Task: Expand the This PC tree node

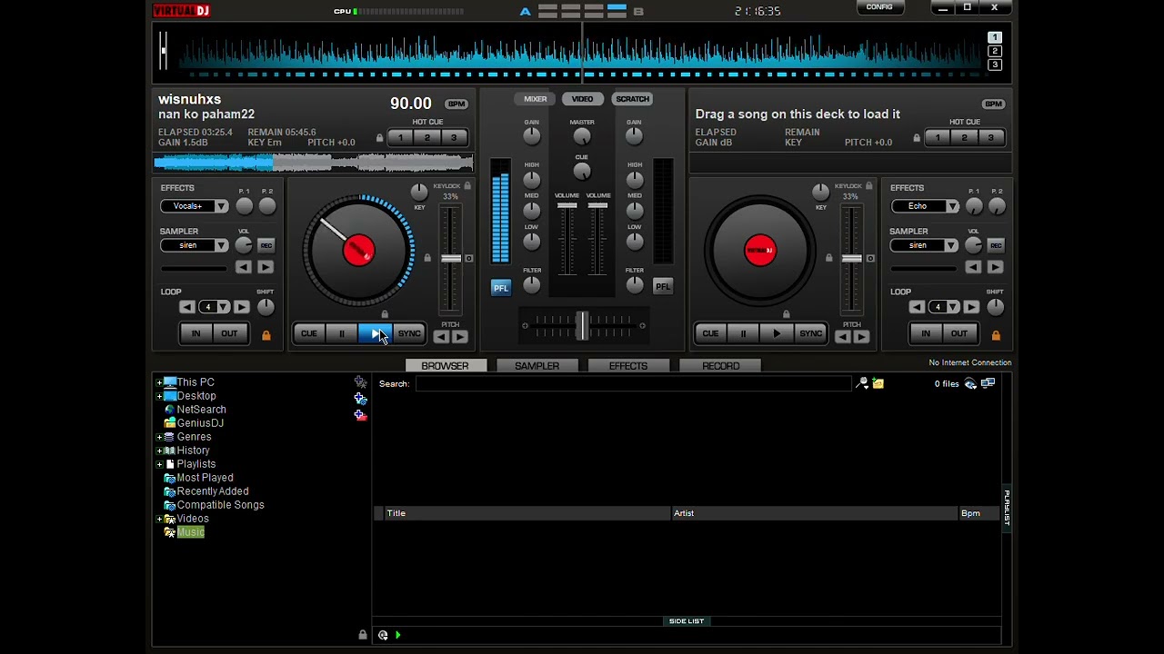Action: 160,382
